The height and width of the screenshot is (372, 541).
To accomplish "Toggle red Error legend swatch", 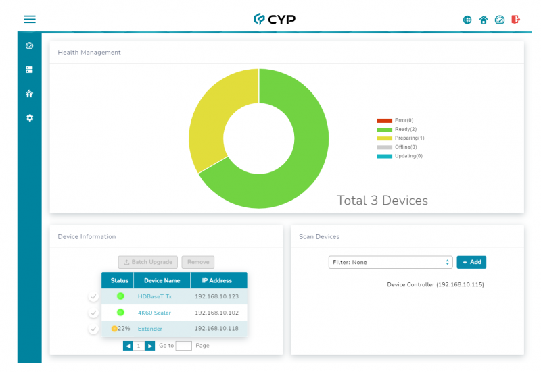I will tap(384, 121).
